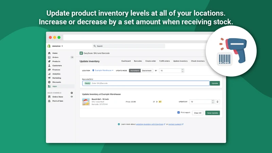The image size is (272, 153).
Task: Decrease the BY amount stepper
Action: 183,72
